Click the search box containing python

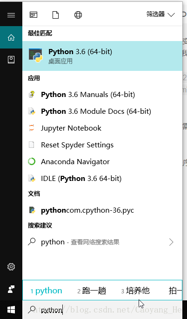(102, 310)
